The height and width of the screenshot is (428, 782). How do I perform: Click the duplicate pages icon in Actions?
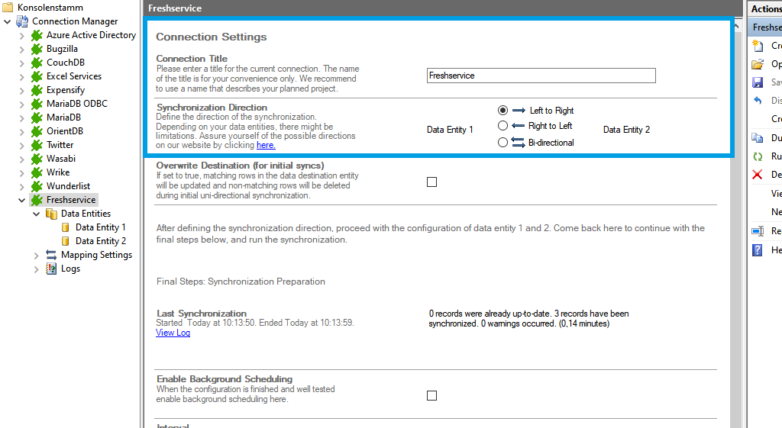point(758,138)
